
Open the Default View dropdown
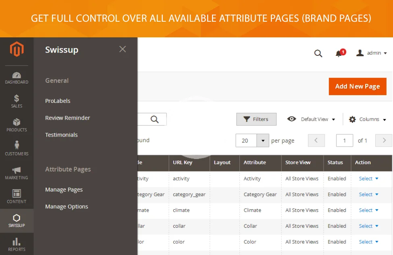pyautogui.click(x=311, y=119)
